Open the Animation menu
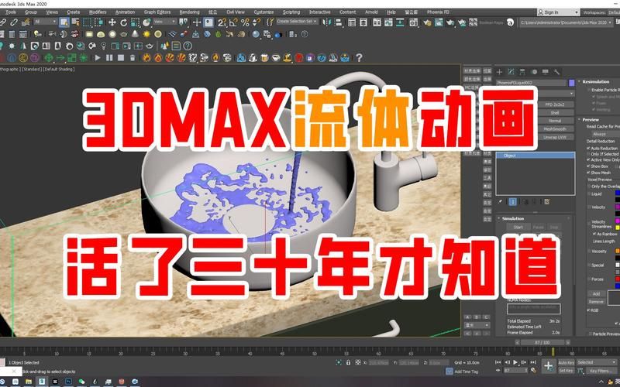This screenshot has width=620, height=387. [x=126, y=12]
